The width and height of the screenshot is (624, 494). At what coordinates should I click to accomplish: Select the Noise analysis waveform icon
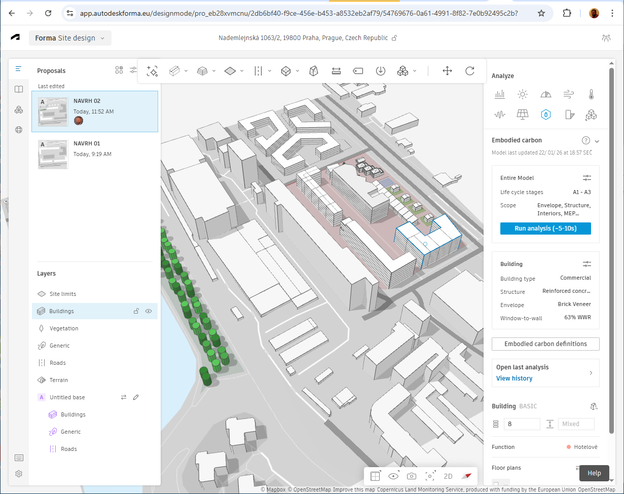point(500,115)
